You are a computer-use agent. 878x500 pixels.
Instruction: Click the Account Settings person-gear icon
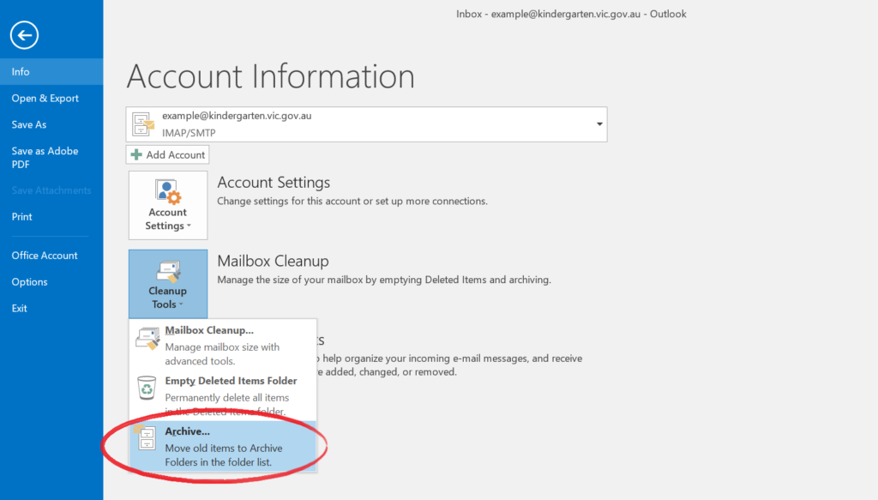[x=168, y=191]
